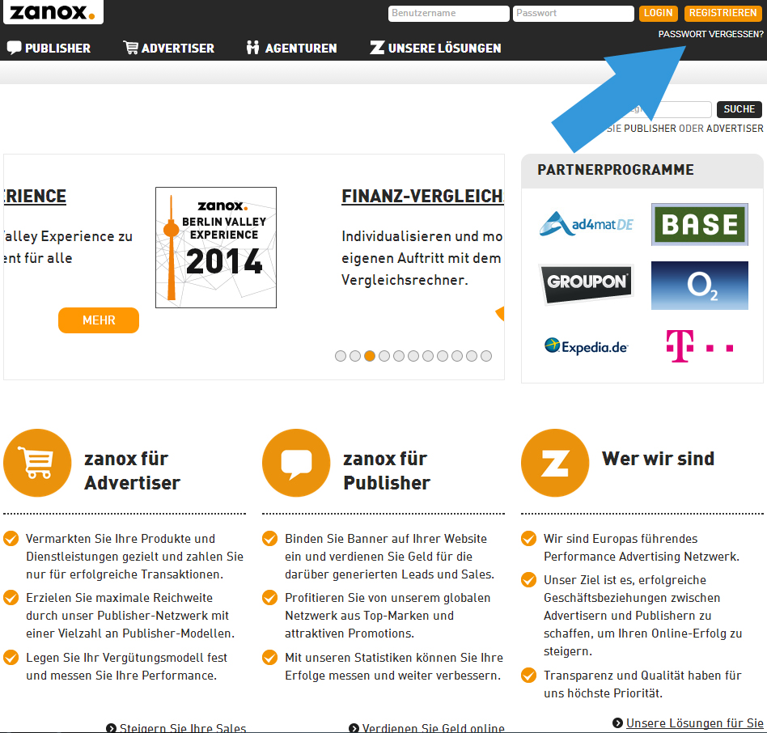
Task: Click checkmark beside Binden Sie Banner
Action: (x=269, y=538)
